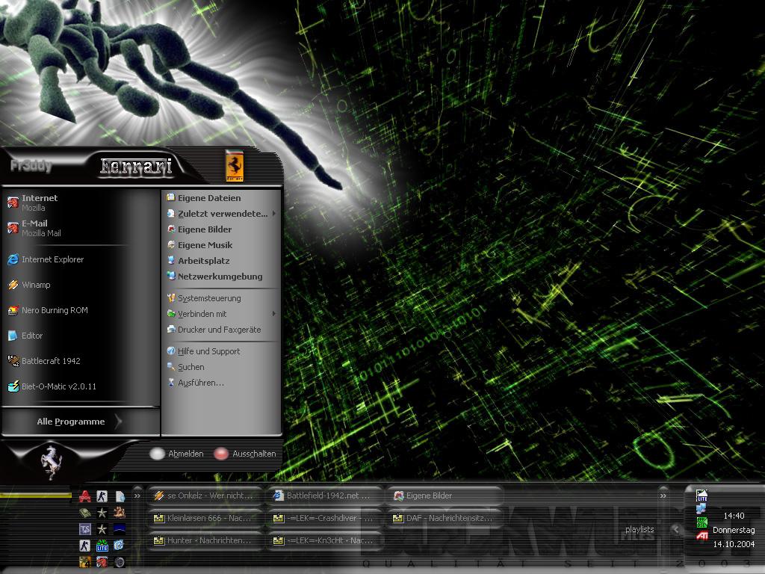Switch to -=LEK=-Kn3cHt taskbar window
The height and width of the screenshot is (574, 765).
324,540
